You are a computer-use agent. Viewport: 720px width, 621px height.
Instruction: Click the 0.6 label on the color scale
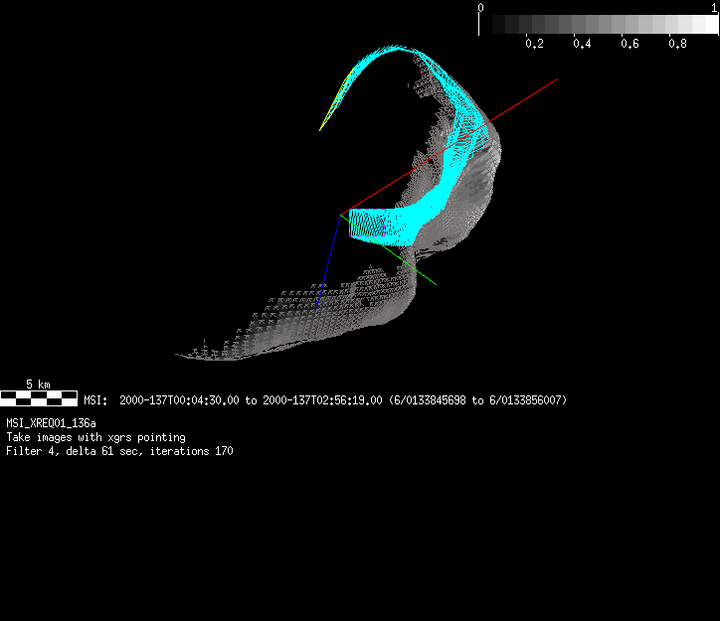[x=630, y=44]
